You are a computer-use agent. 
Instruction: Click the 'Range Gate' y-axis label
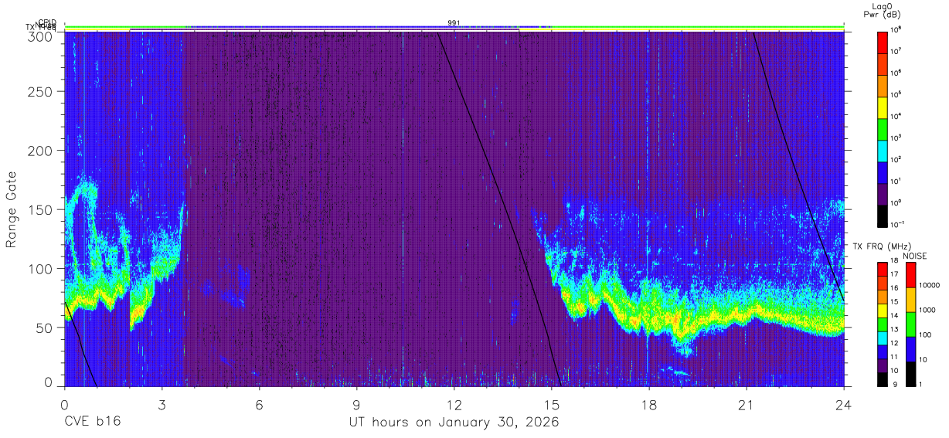12,209
